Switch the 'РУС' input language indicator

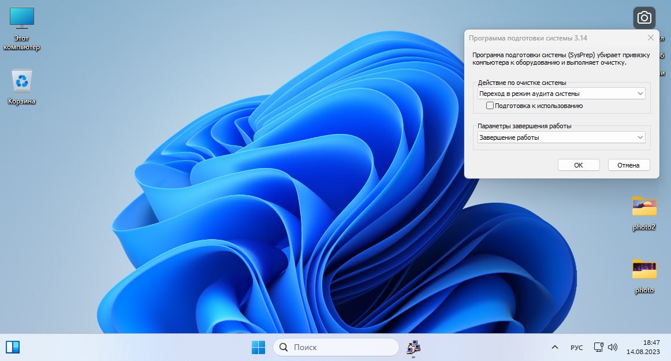coord(576,347)
